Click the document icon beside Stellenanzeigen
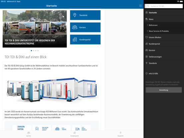The image size is (184, 138). 146,57
